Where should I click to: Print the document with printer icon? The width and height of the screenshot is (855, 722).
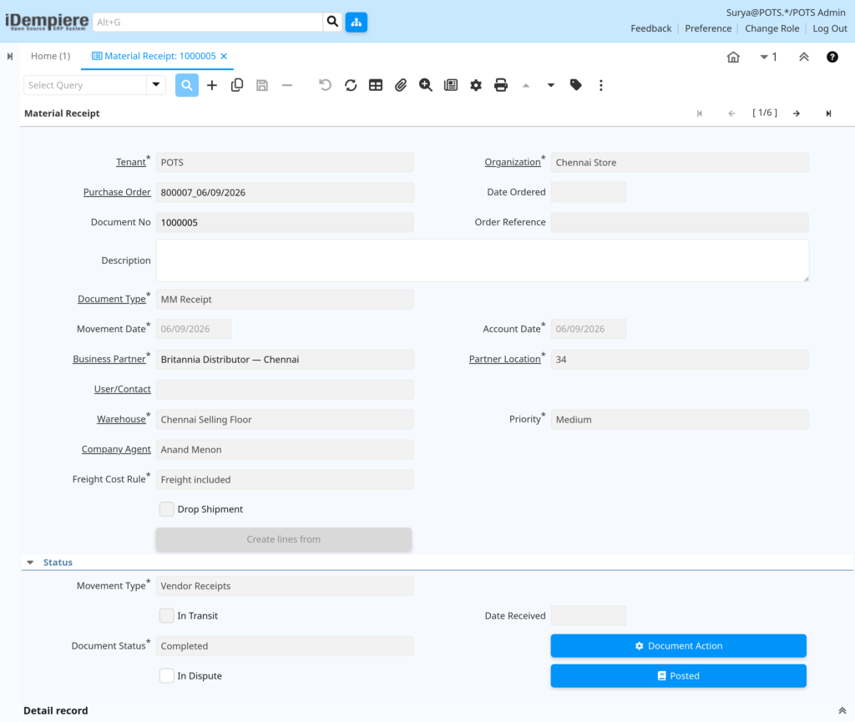click(x=501, y=85)
